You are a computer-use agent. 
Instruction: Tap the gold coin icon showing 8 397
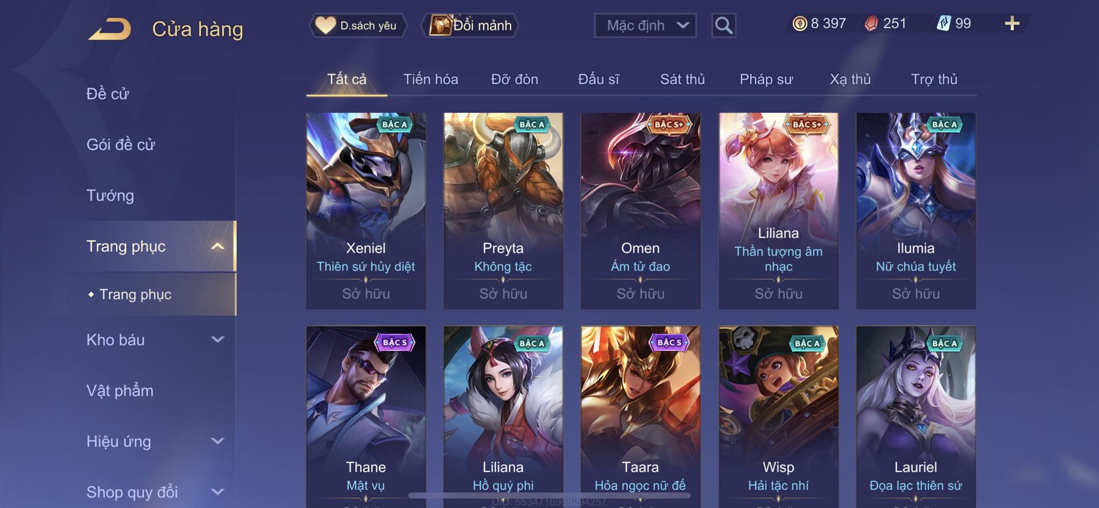(x=800, y=24)
